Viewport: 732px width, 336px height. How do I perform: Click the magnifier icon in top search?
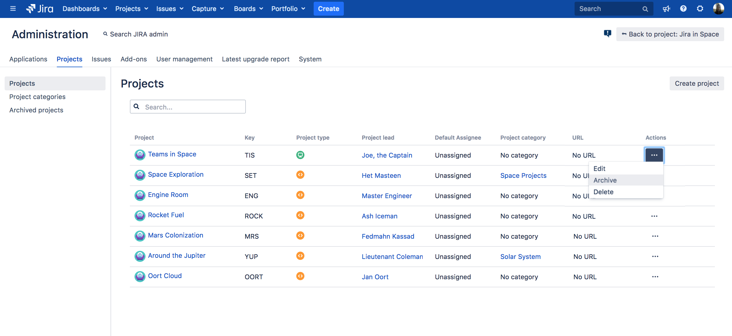click(645, 9)
